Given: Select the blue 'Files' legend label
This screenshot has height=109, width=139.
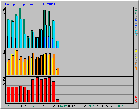Looking at the screenshot, I should [136, 22].
